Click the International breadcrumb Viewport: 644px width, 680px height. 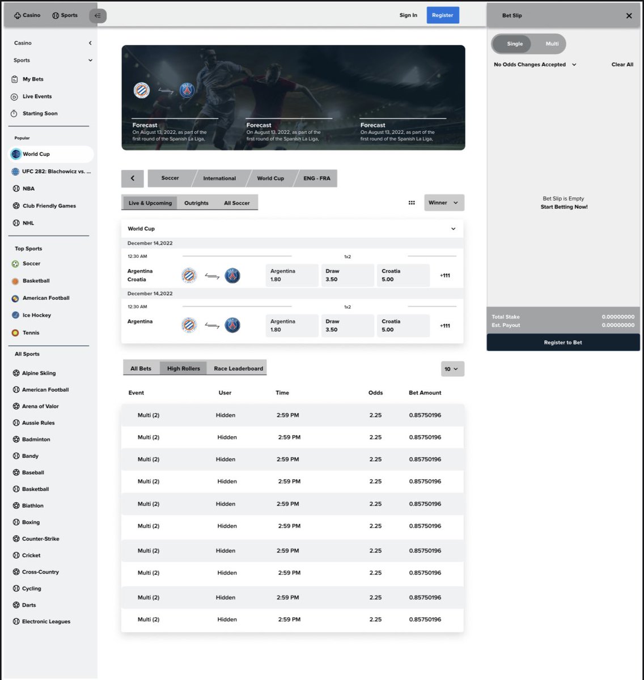pos(219,178)
